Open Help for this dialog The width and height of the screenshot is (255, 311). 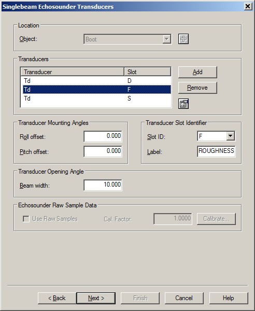(x=229, y=298)
